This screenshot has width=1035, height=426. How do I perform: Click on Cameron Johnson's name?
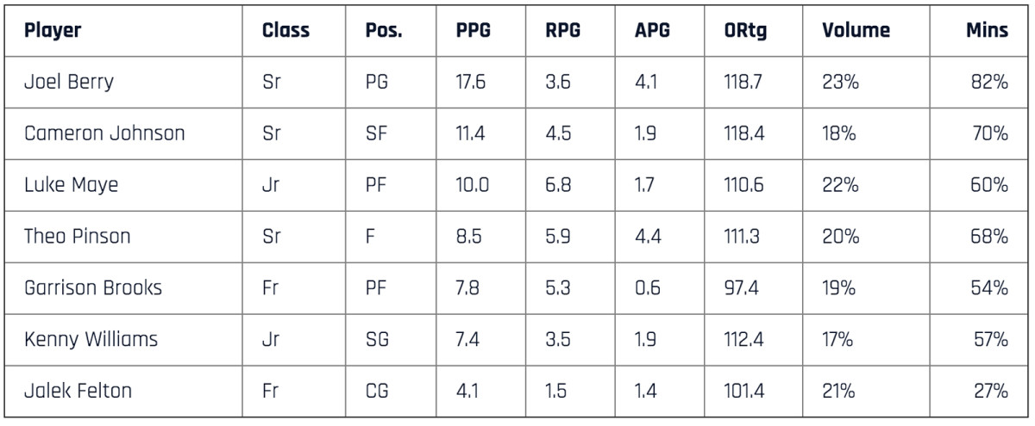(104, 134)
